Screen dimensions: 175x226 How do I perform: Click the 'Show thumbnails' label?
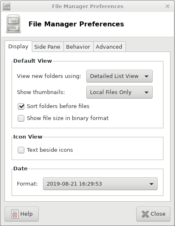coord(41,92)
